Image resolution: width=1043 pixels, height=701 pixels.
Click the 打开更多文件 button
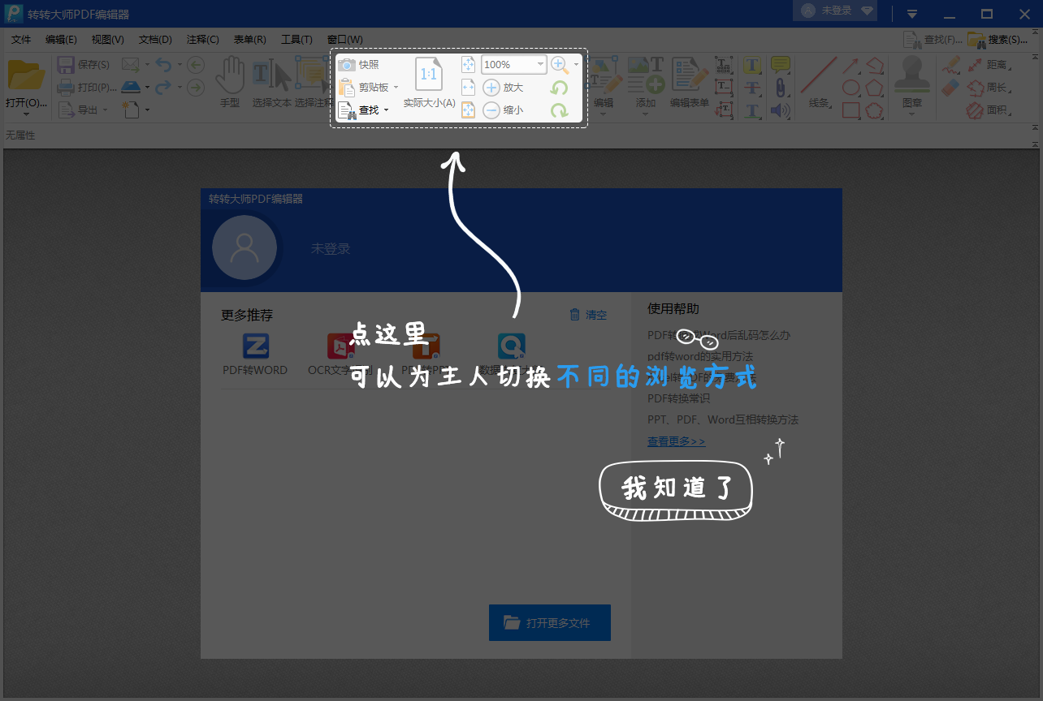pos(550,623)
